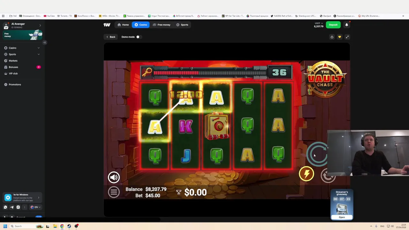Switch to the Sports tab
409x230 pixels.
(182, 25)
